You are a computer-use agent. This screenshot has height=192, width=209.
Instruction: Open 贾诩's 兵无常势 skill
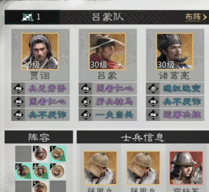[x=40, y=88]
